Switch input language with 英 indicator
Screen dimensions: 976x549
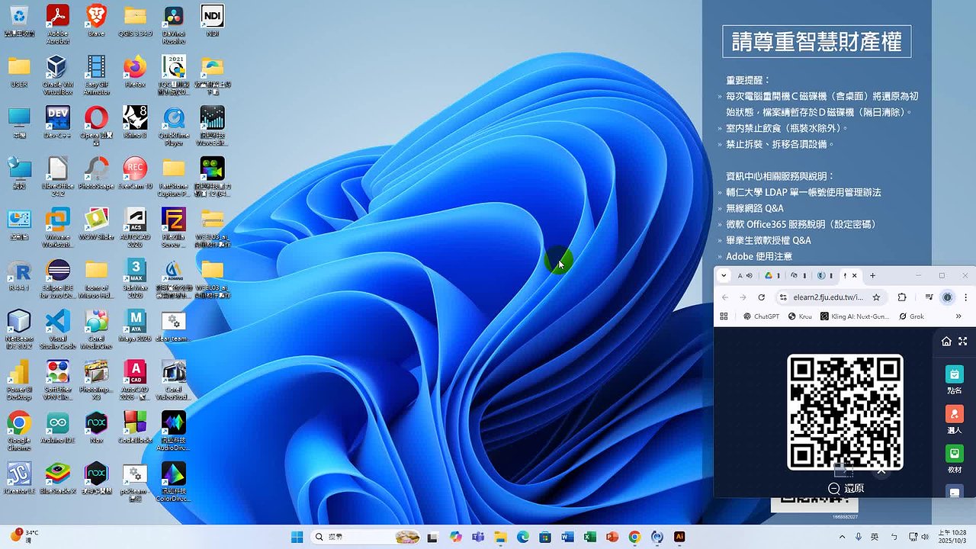tap(875, 537)
